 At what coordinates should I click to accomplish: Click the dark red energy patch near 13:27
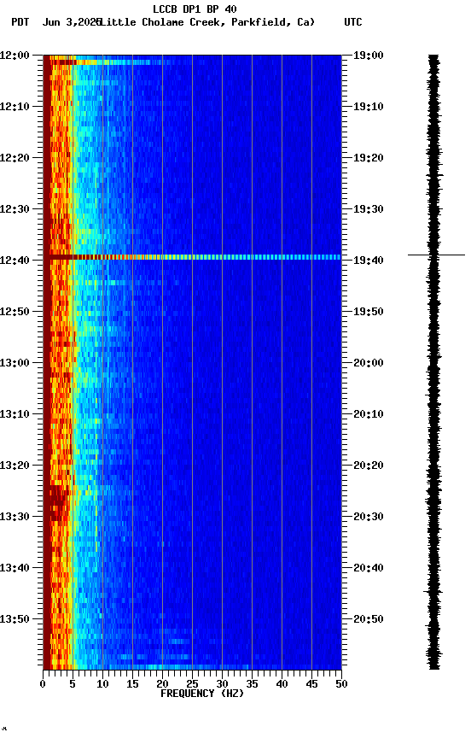pyautogui.click(x=58, y=504)
